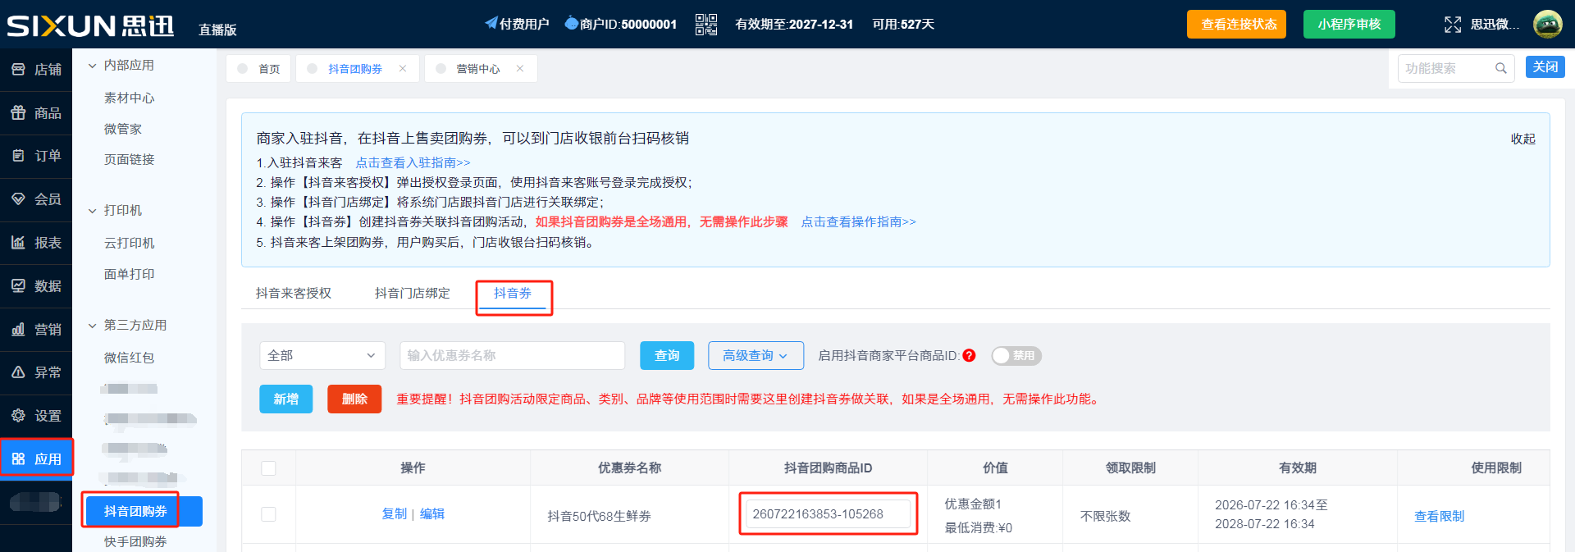Select the 抖音券 tab
The width and height of the screenshot is (1575, 552).
(513, 293)
